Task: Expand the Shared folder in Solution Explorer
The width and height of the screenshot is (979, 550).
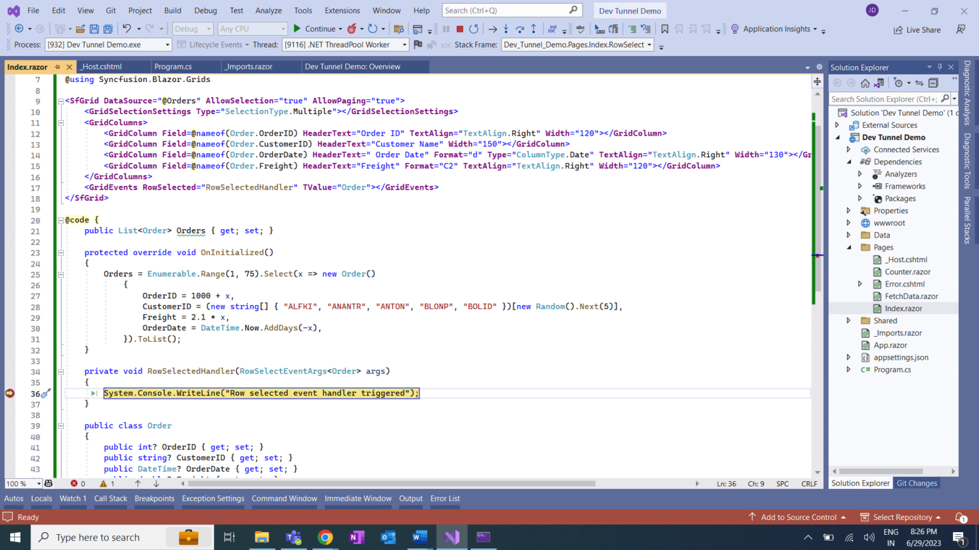Action: 848,320
